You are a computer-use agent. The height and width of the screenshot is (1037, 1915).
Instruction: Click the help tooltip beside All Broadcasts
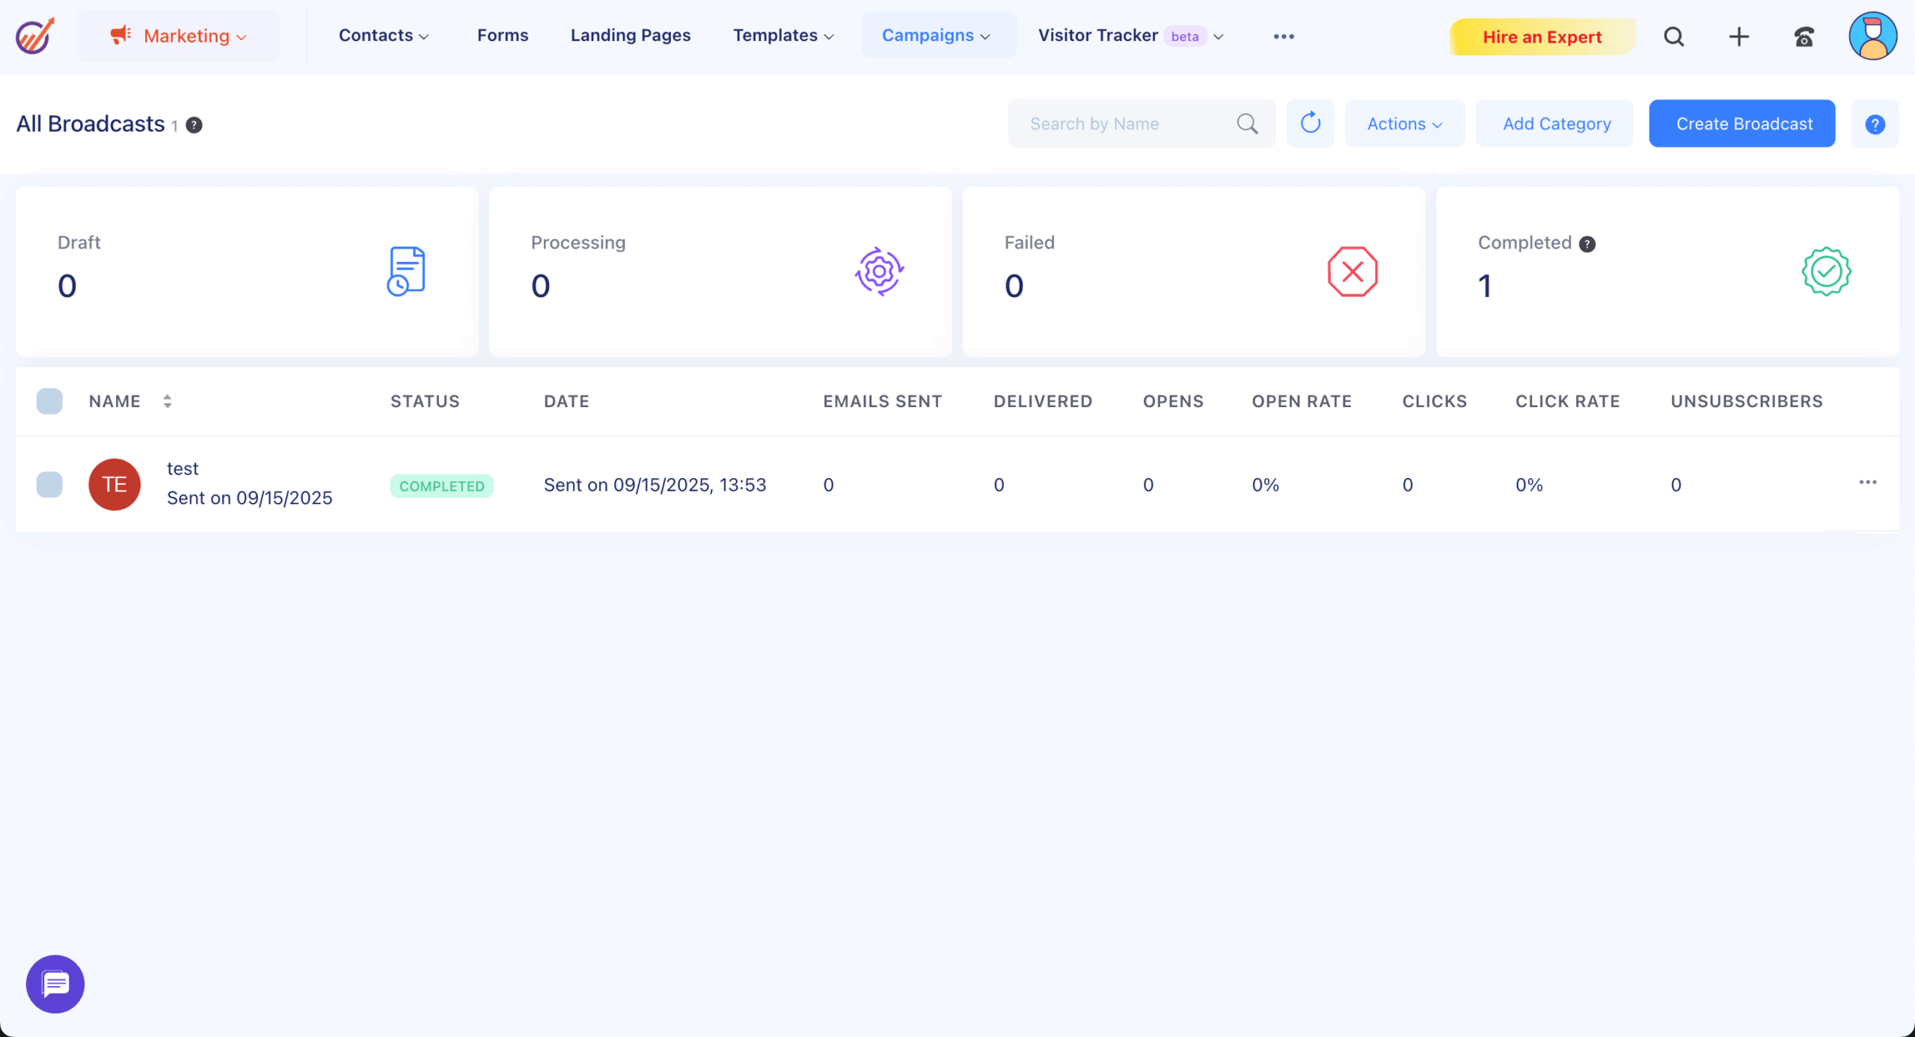(x=194, y=125)
